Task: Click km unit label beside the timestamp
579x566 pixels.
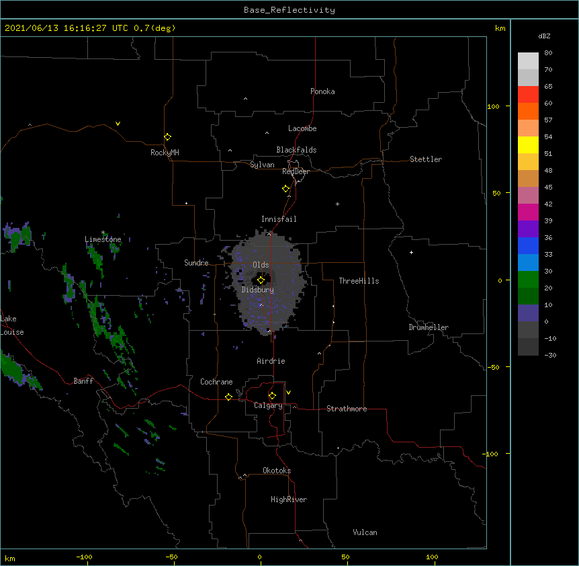Action: click(500, 28)
